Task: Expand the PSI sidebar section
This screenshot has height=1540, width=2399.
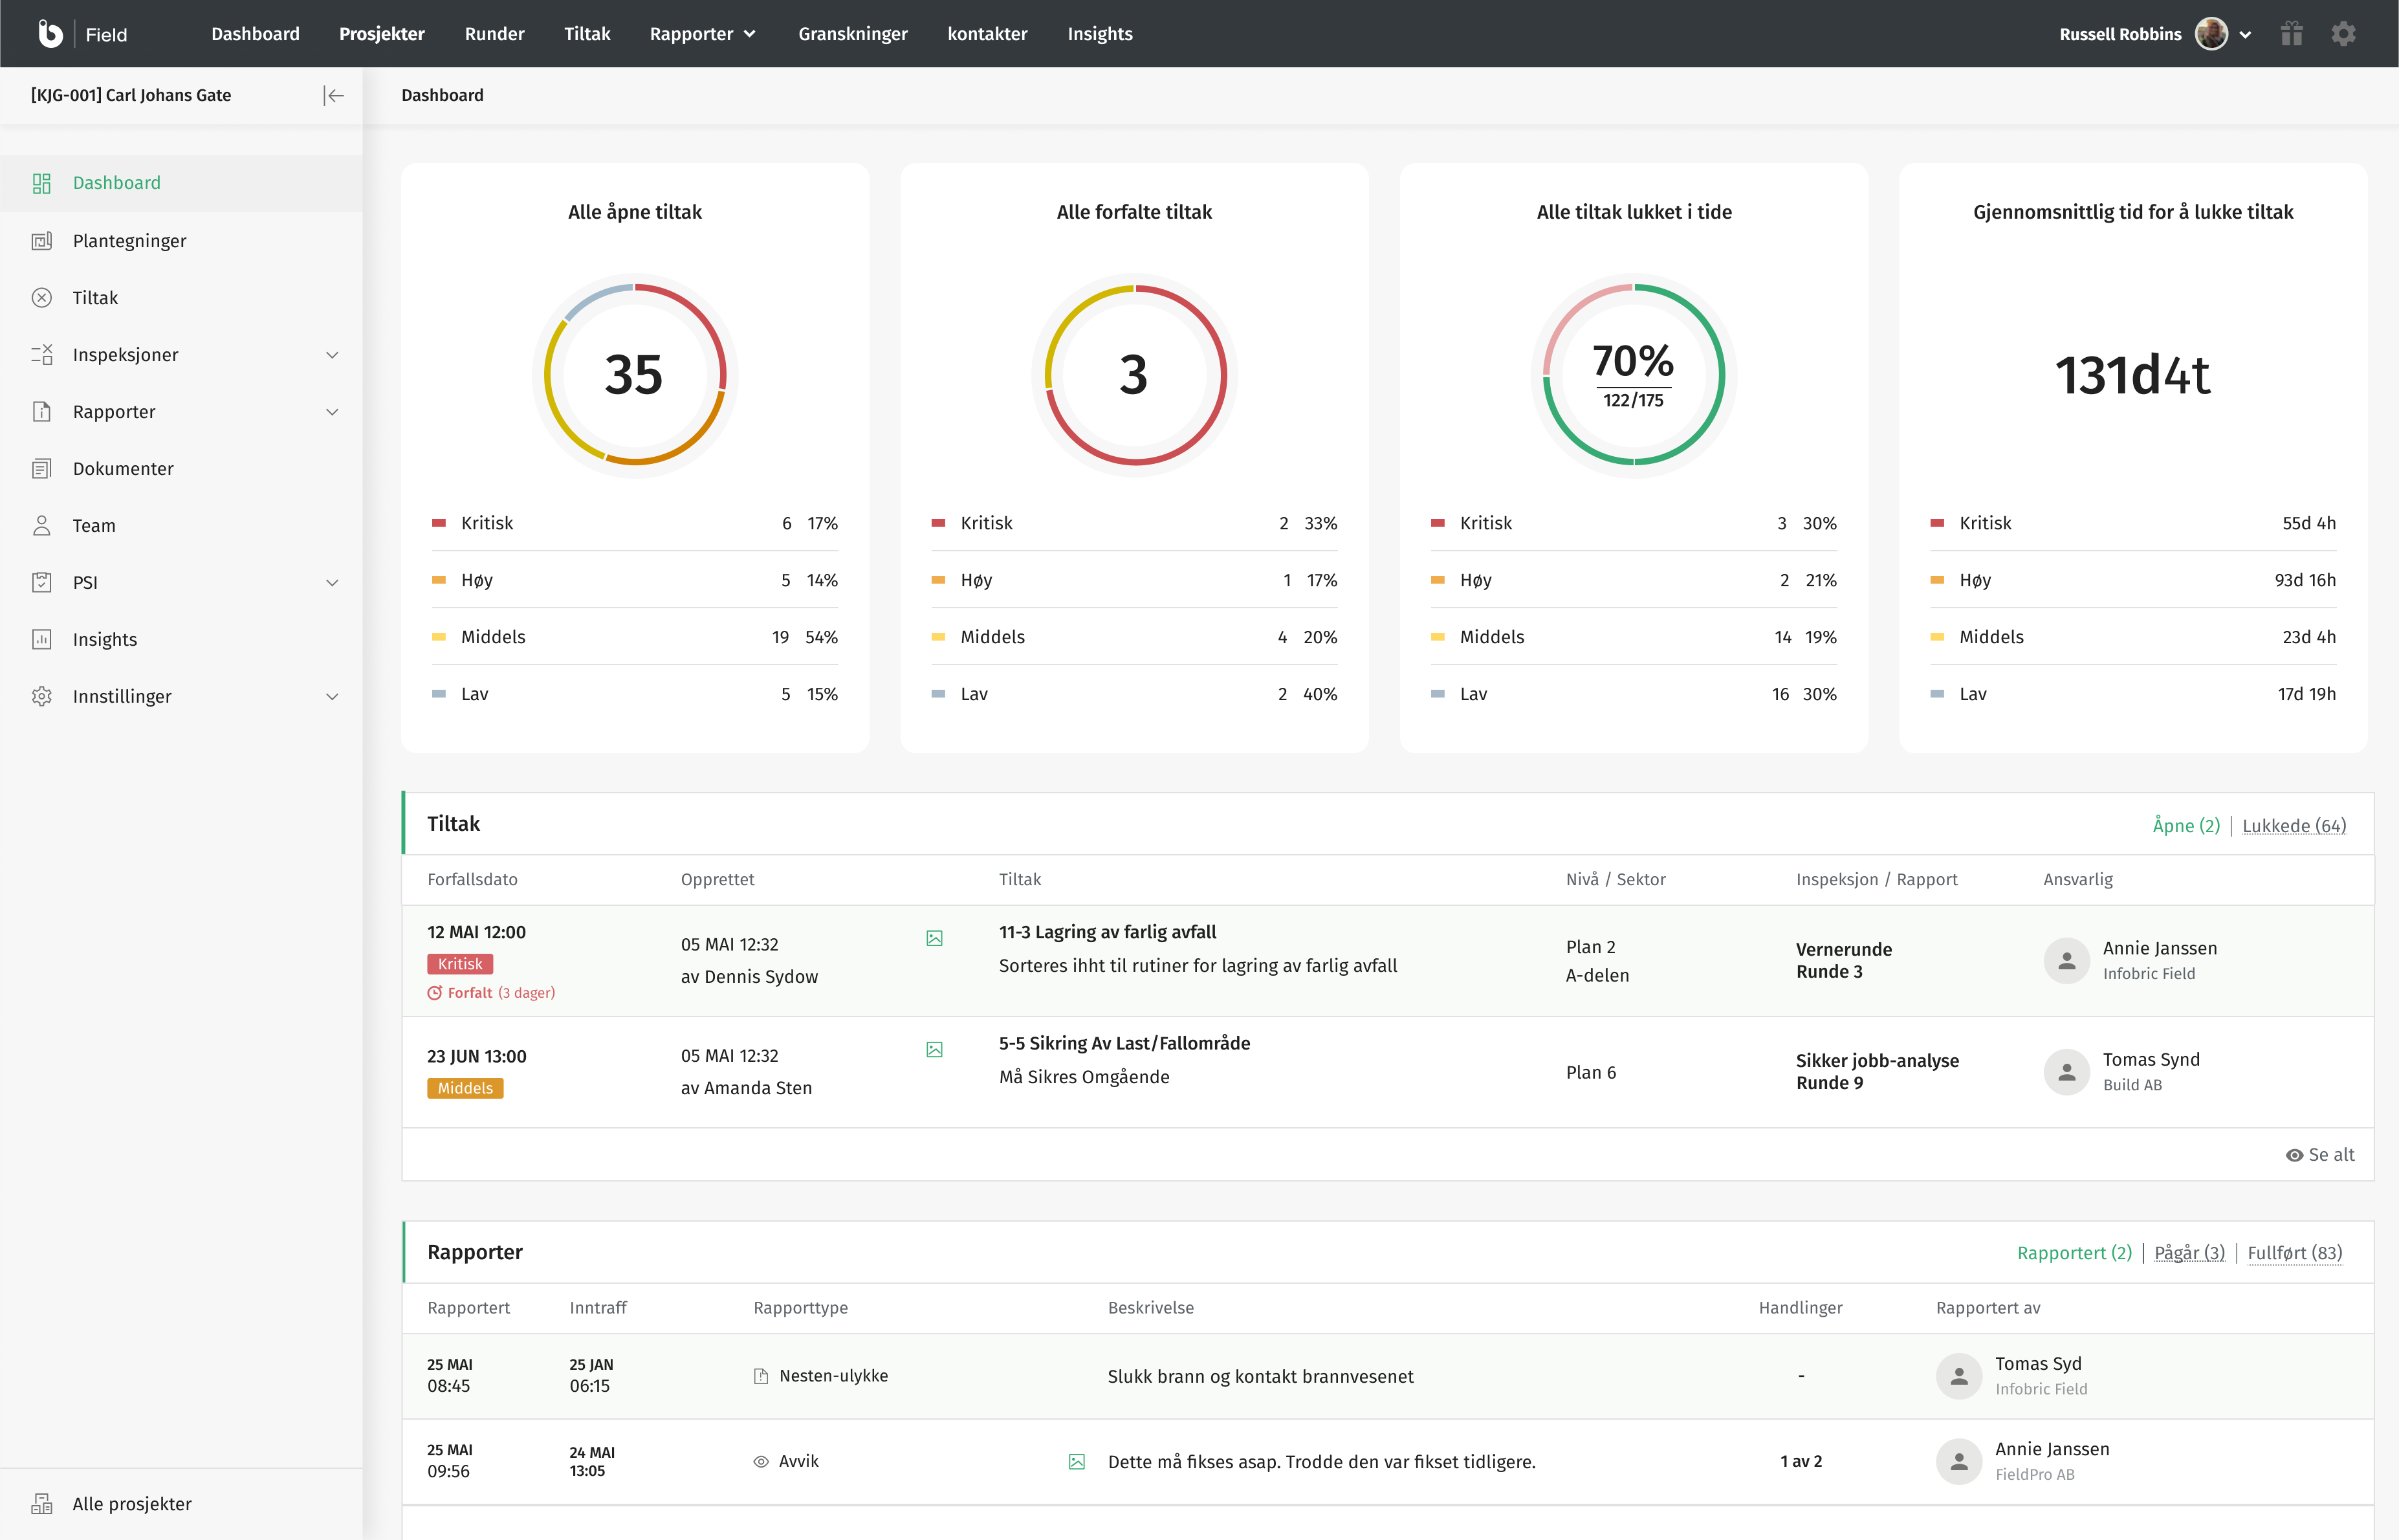Action: (x=332, y=583)
